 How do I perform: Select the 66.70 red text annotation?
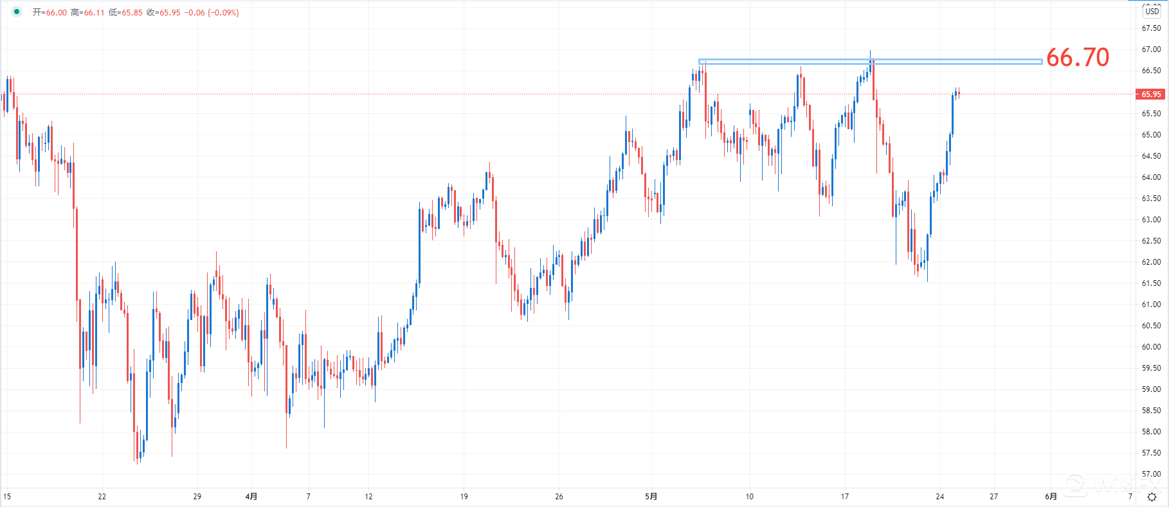1078,58
